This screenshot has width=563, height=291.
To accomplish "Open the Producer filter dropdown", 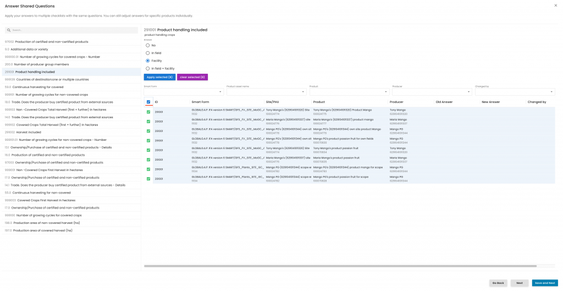I will (x=431, y=91).
